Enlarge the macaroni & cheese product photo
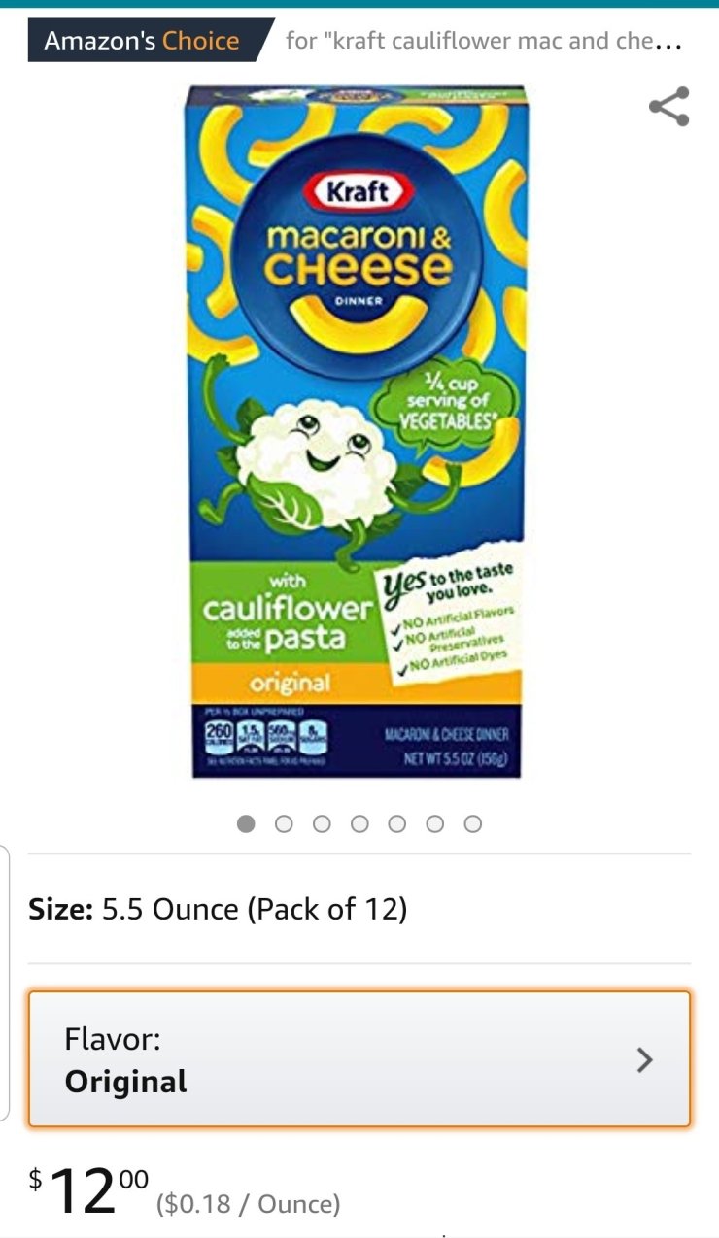Screen dimensions: 719x1238 (357, 431)
